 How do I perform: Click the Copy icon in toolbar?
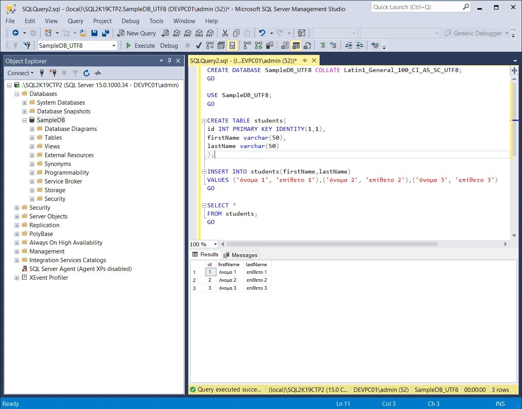tap(236, 33)
